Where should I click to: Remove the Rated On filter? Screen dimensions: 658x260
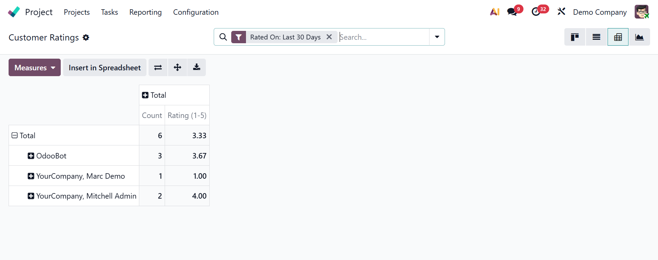(x=329, y=37)
